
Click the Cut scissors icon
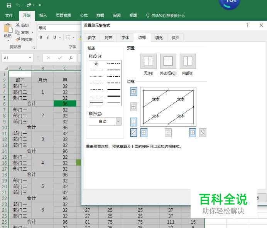(x=18, y=25)
